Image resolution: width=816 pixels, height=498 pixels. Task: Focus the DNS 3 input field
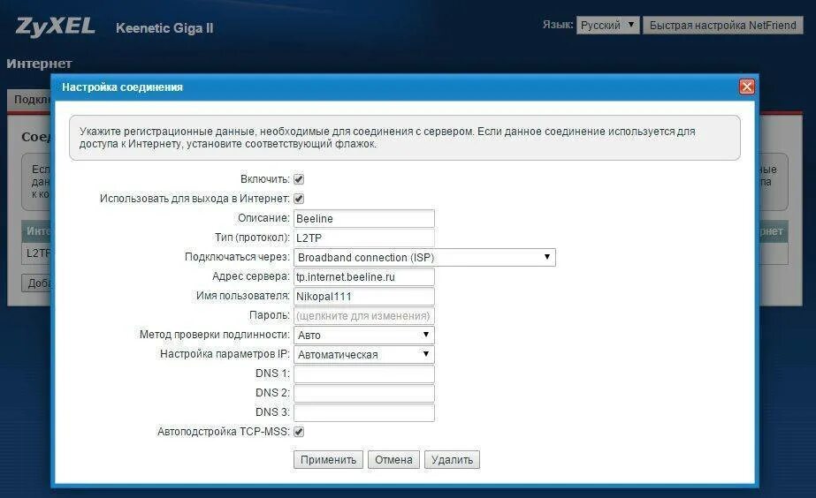click(x=363, y=412)
